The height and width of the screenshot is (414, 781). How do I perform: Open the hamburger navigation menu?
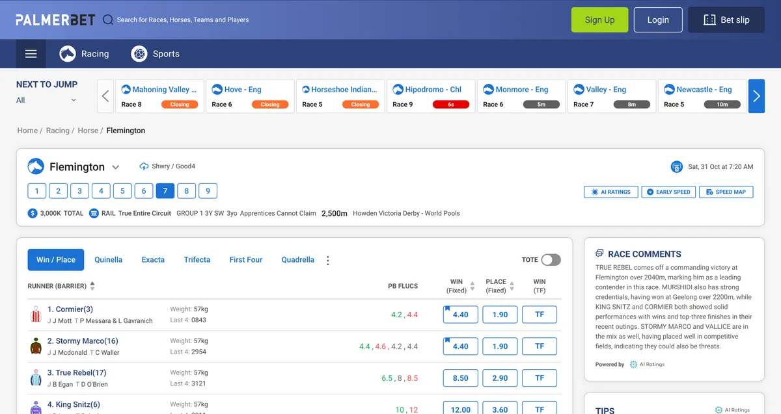point(31,54)
